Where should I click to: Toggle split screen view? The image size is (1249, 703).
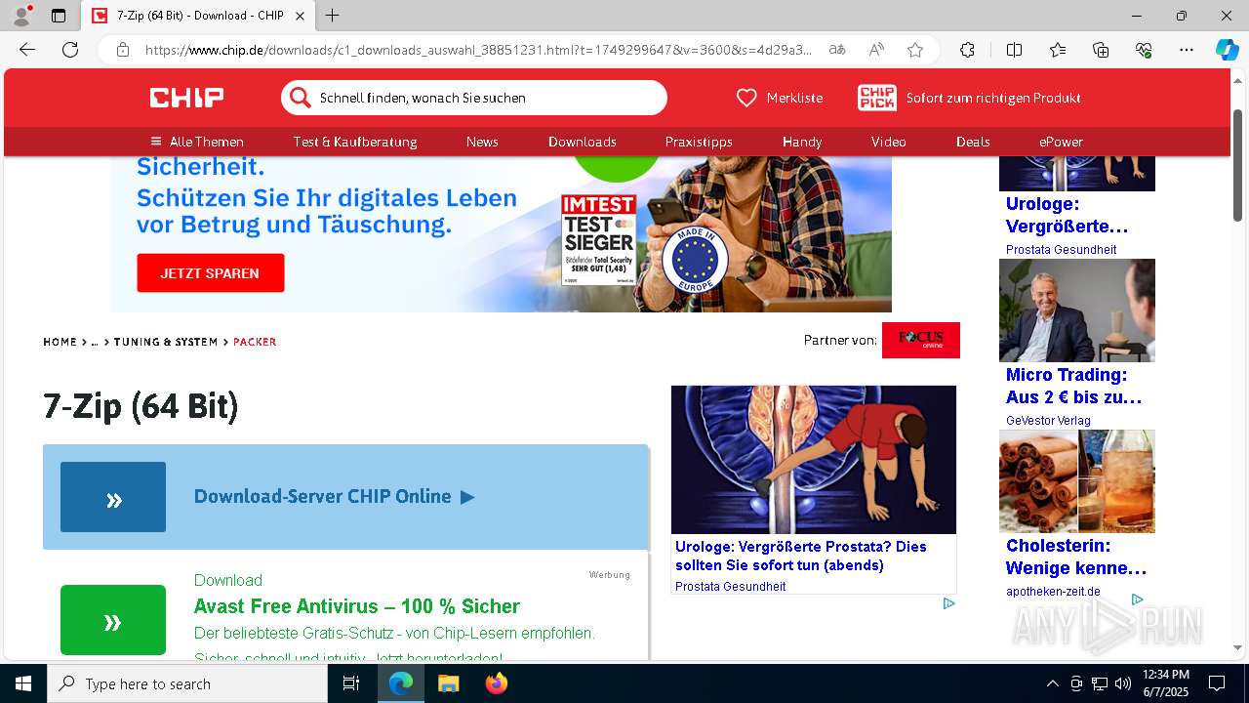coord(1014,50)
